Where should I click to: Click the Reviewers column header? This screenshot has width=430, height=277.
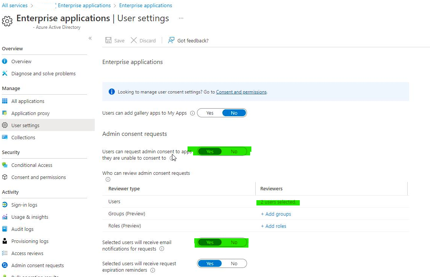click(x=271, y=188)
